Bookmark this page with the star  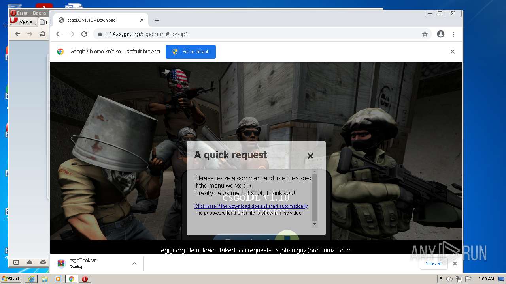[x=425, y=34]
